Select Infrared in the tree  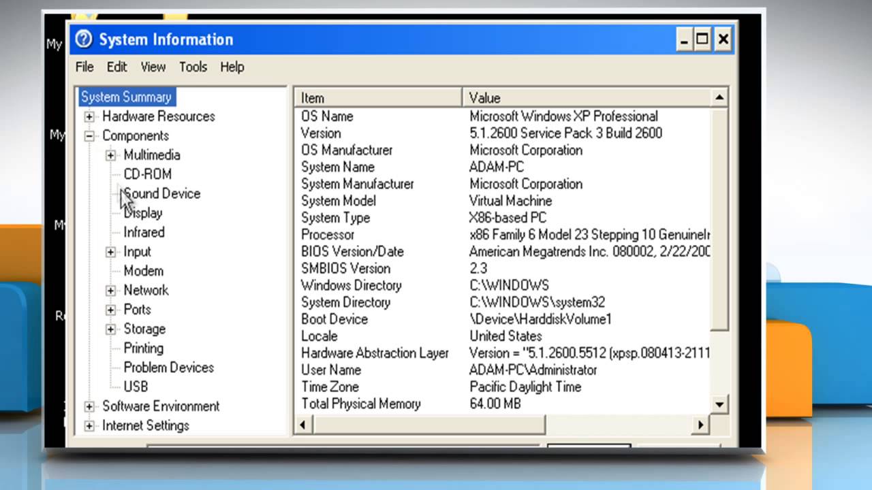144,232
